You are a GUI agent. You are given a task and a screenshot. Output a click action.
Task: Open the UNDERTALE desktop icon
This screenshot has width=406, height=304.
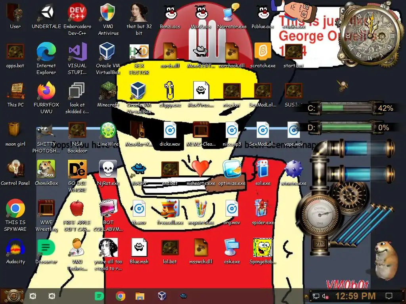46,13
